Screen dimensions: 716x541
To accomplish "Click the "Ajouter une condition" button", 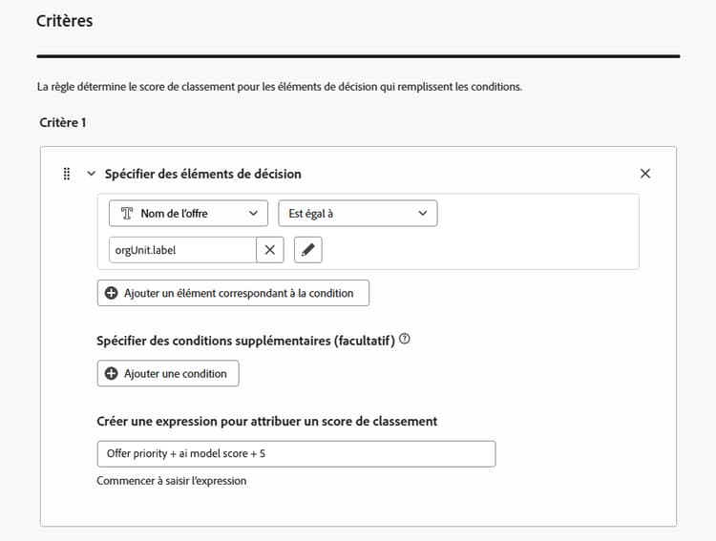I will (x=168, y=373).
